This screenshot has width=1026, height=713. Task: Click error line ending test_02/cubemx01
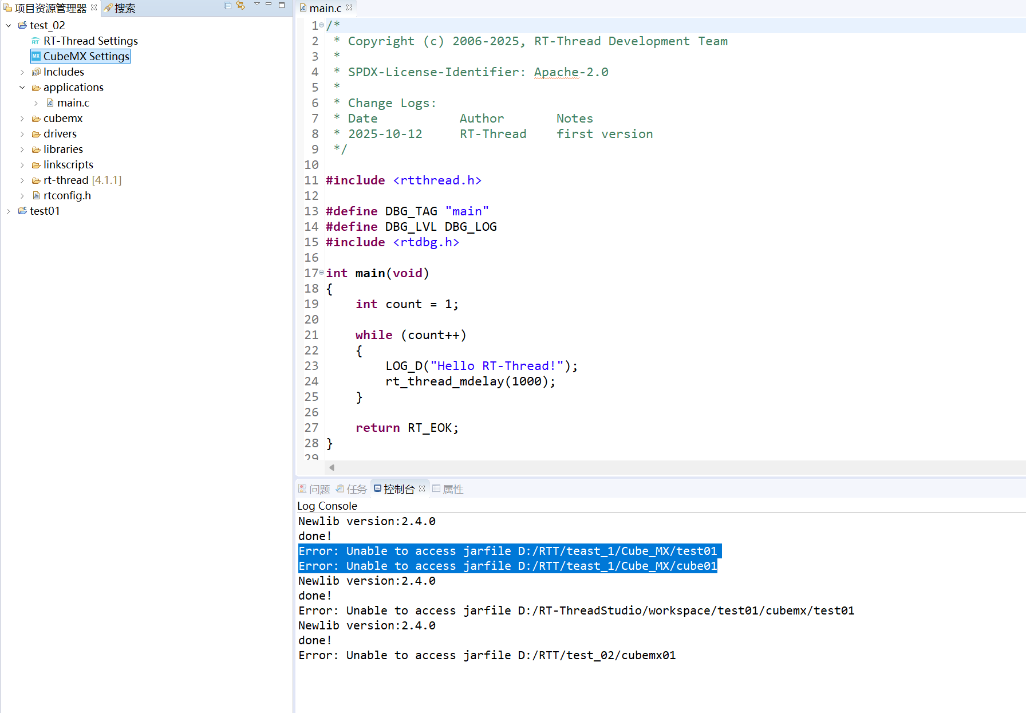[487, 655]
